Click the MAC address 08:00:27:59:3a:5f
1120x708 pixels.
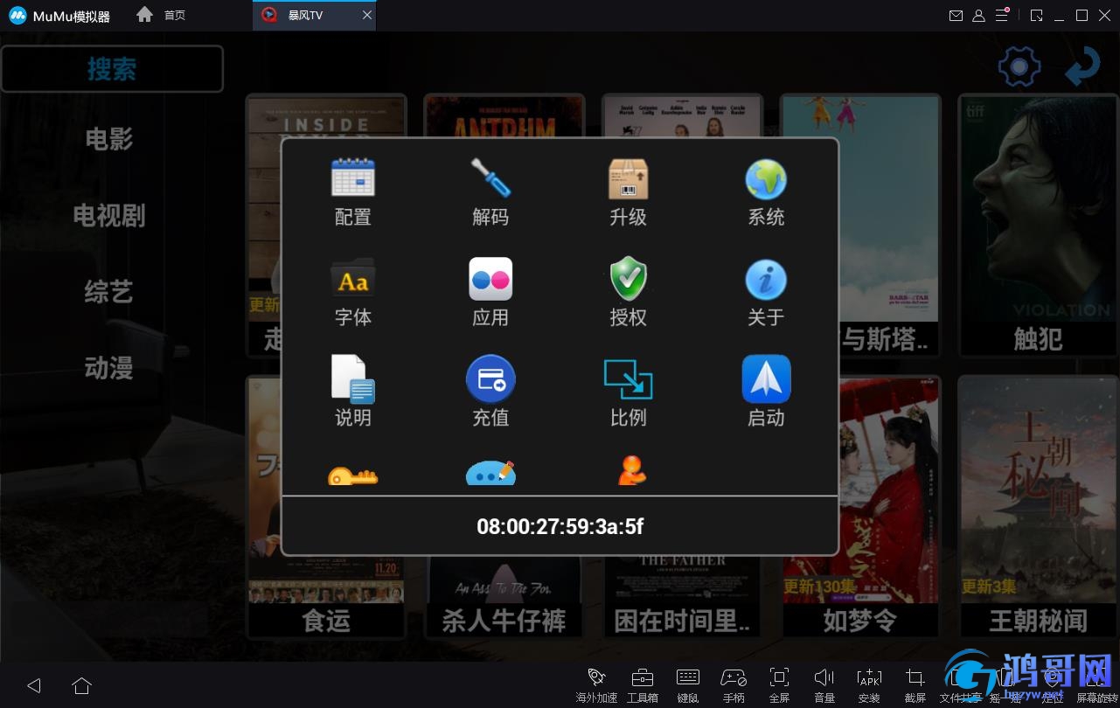[x=560, y=526]
